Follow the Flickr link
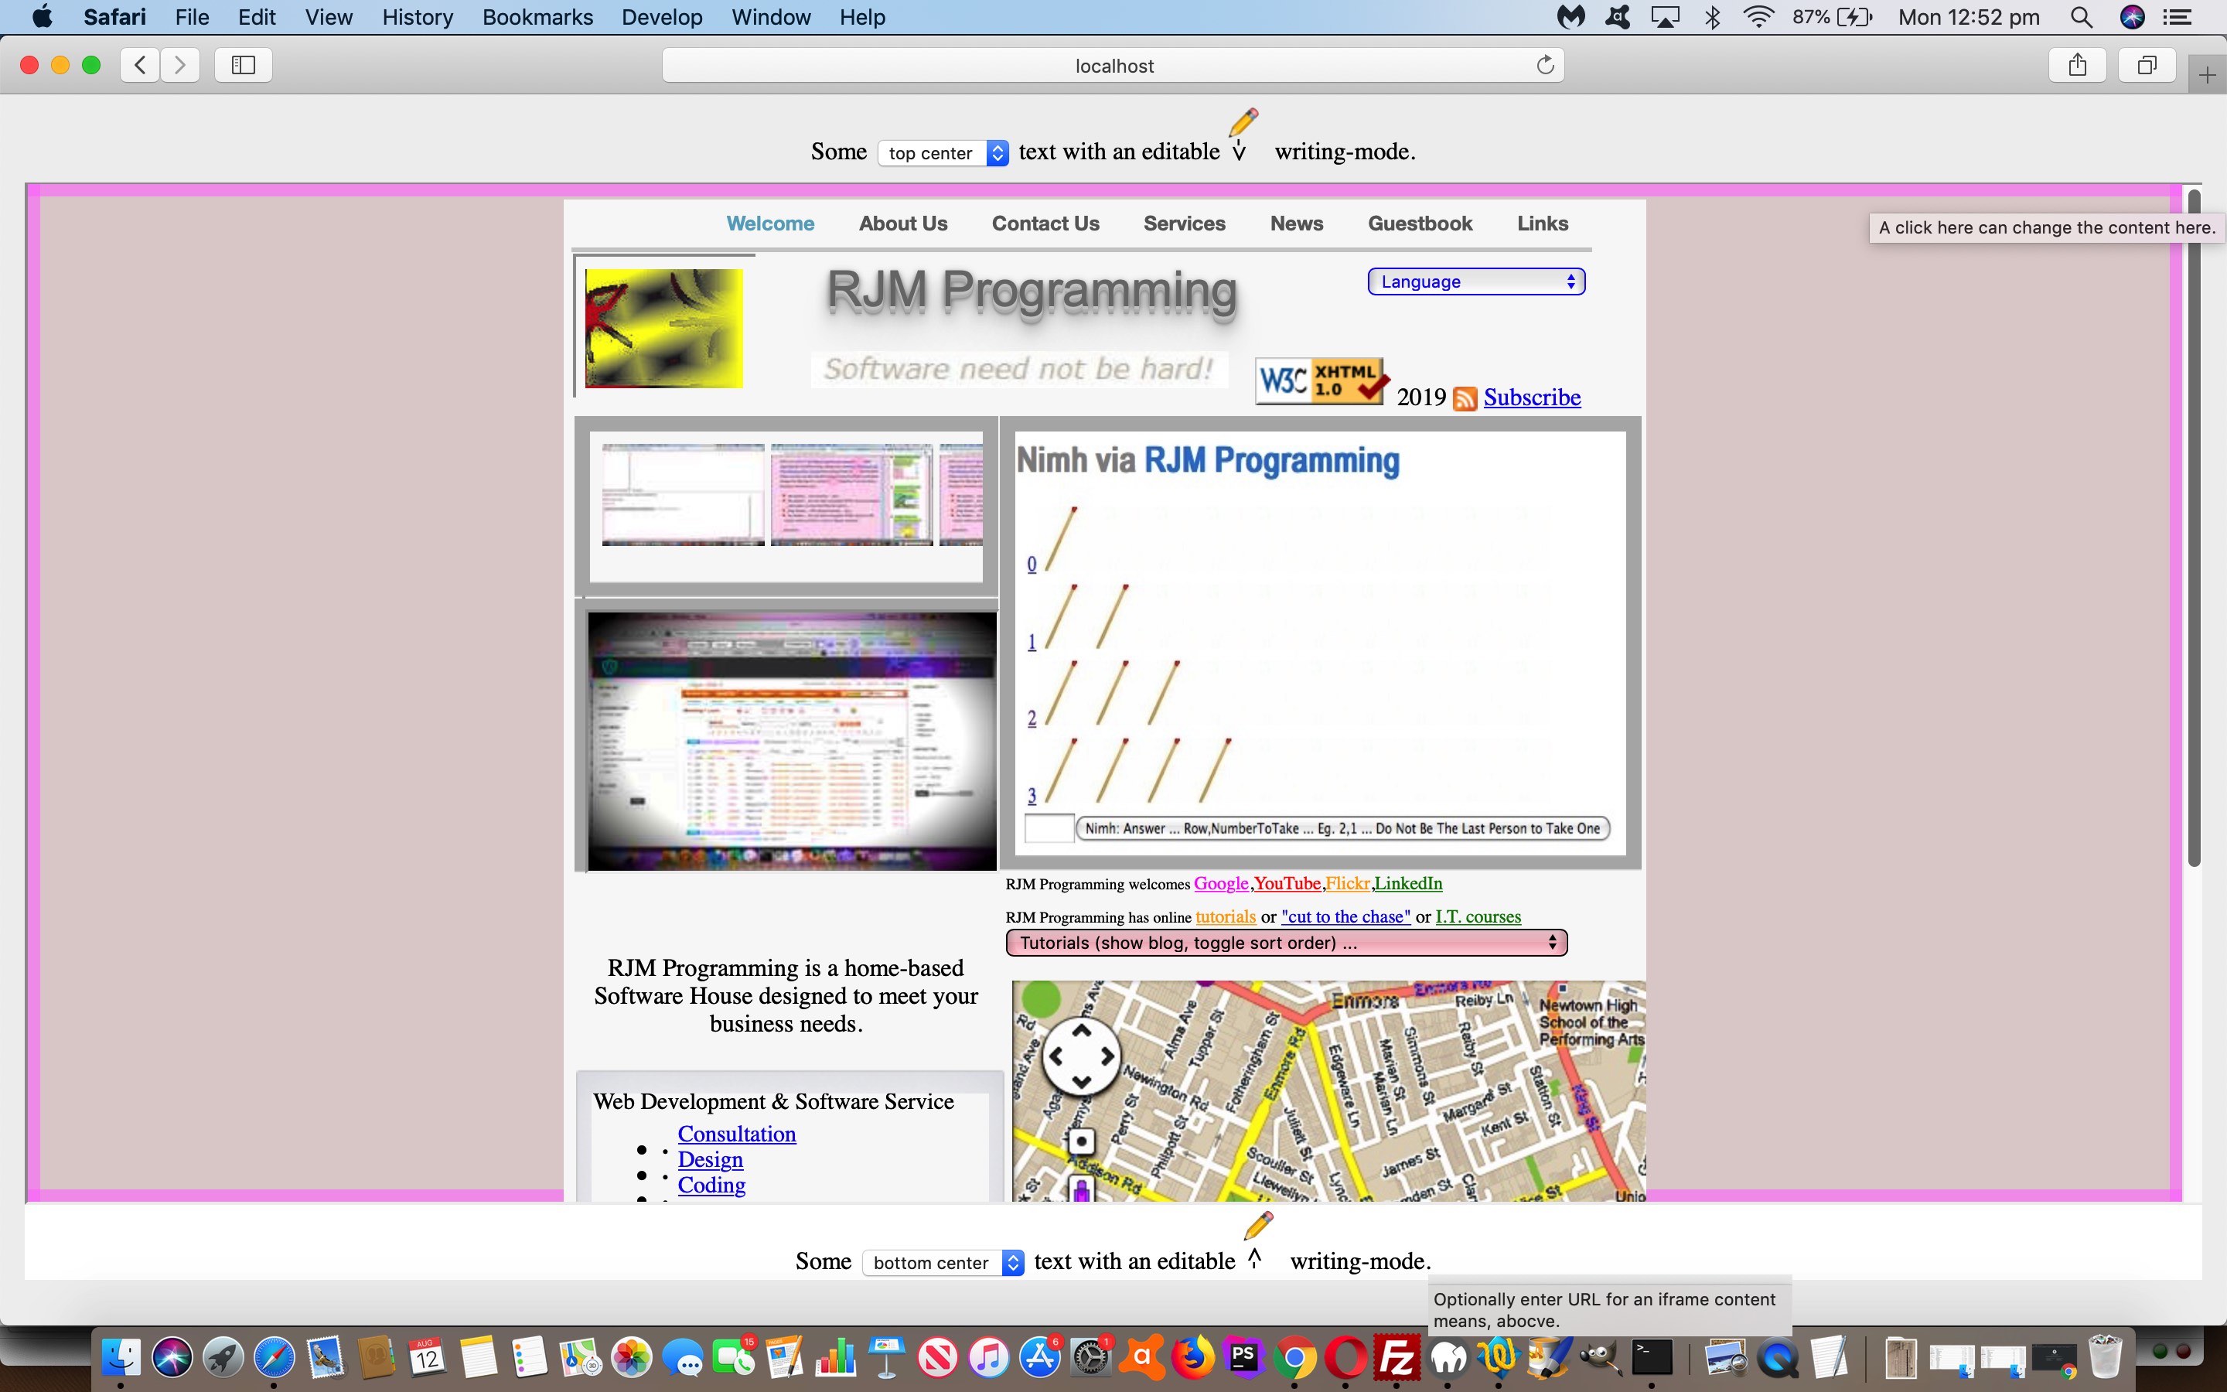 coord(1347,884)
